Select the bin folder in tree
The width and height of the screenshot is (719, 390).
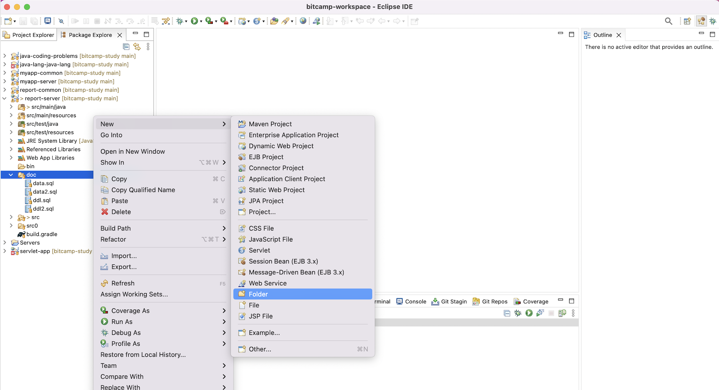27,166
